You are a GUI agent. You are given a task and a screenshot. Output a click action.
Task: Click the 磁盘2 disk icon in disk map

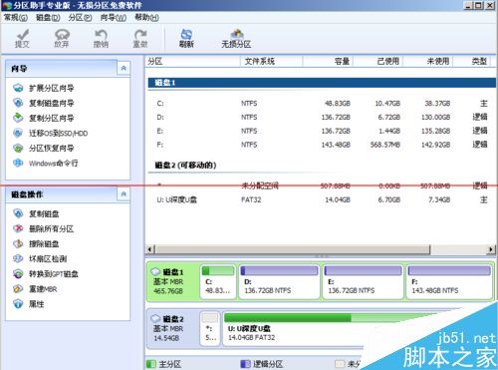pos(155,319)
